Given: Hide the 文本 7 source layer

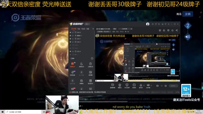Looking at the screenshot, I should (71, 39).
